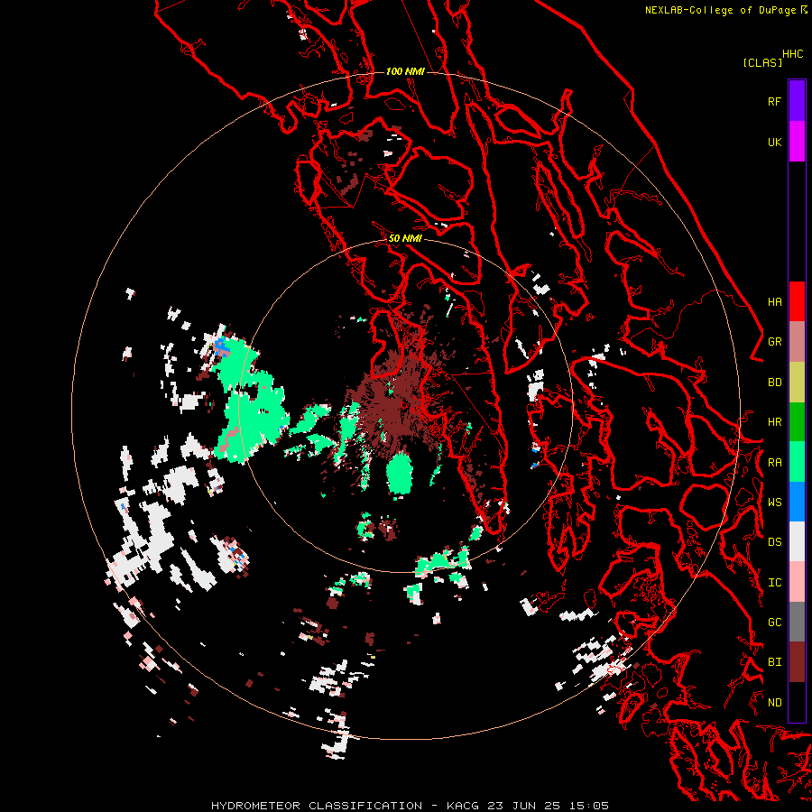Click the ND black legend swatch
Image resolution: width=812 pixels, height=812 pixels.
tap(797, 702)
